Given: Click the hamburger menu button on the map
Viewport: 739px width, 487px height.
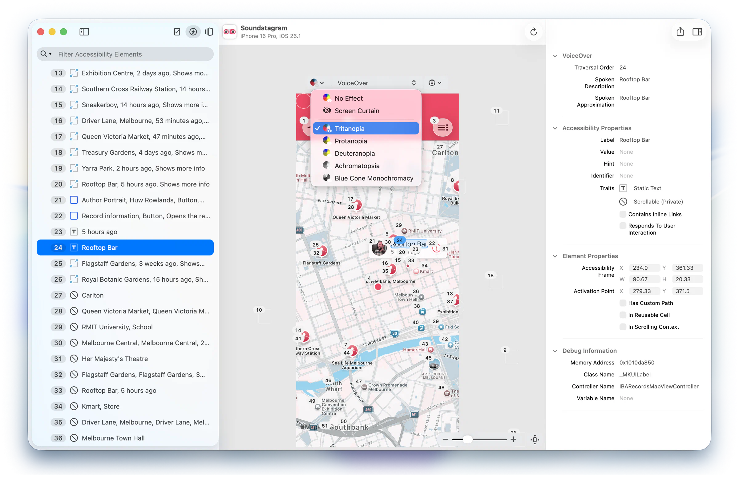Looking at the screenshot, I should tap(442, 128).
